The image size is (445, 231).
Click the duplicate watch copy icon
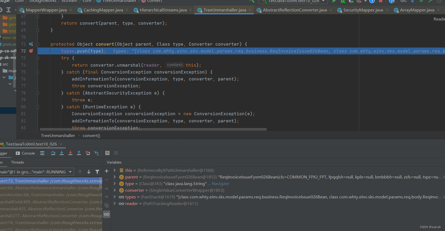tap(107, 206)
